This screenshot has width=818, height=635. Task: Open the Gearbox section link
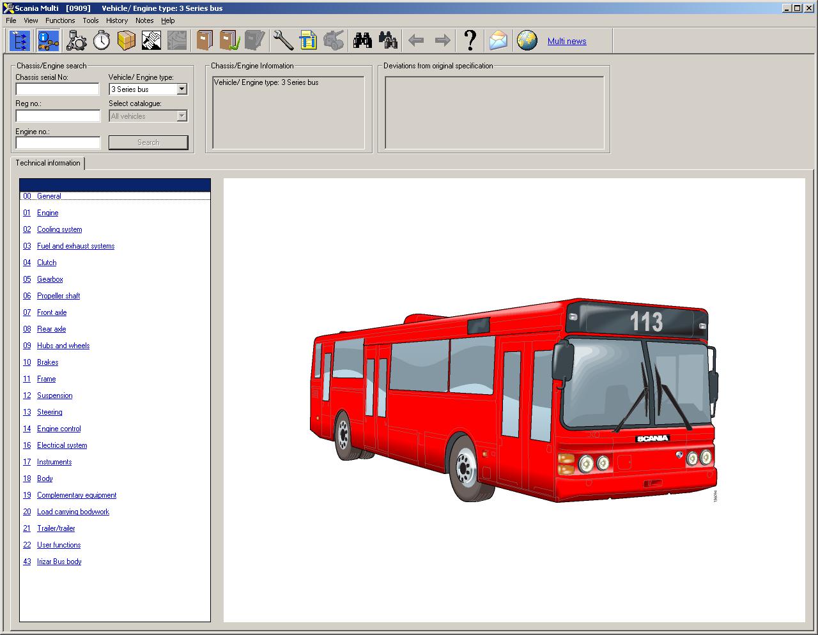coord(50,279)
